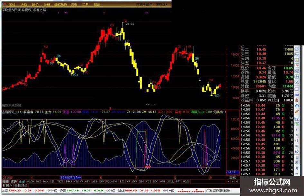This screenshot has width=304, height=196.
Task: Click the application logo in menu bar
Action: (x=4, y=4)
